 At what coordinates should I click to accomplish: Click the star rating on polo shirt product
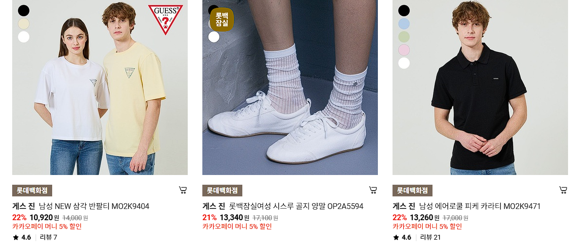[x=402, y=238]
